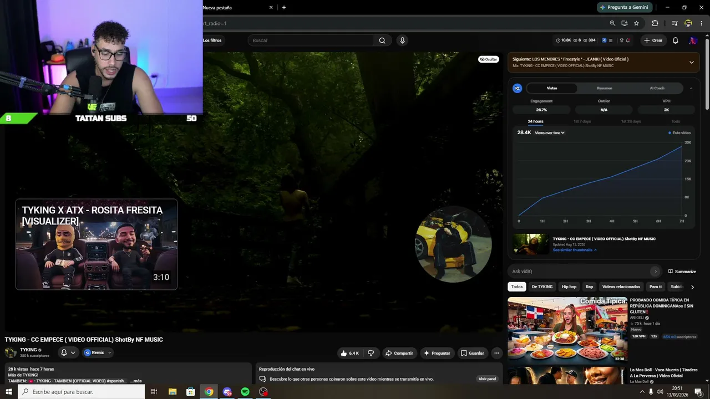Click the vidIQ alert bell with red dot
This screenshot has width=710, height=399.
628,40
